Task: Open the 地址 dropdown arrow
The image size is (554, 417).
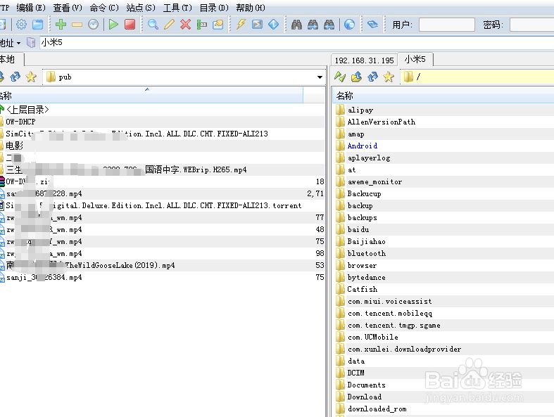Action: tap(18, 43)
